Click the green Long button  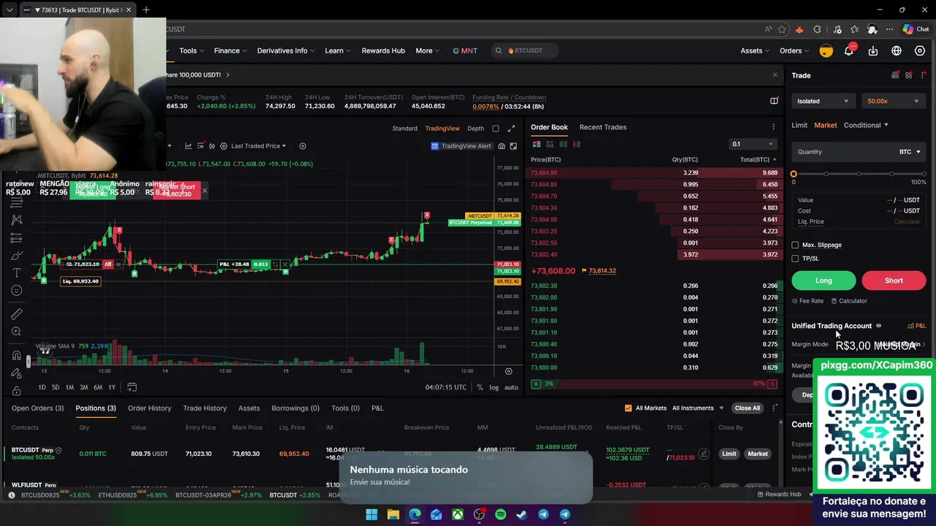[823, 281]
